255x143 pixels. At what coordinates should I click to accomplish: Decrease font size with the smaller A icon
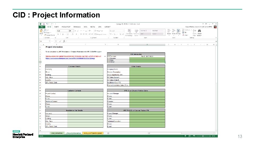pos(78,31)
